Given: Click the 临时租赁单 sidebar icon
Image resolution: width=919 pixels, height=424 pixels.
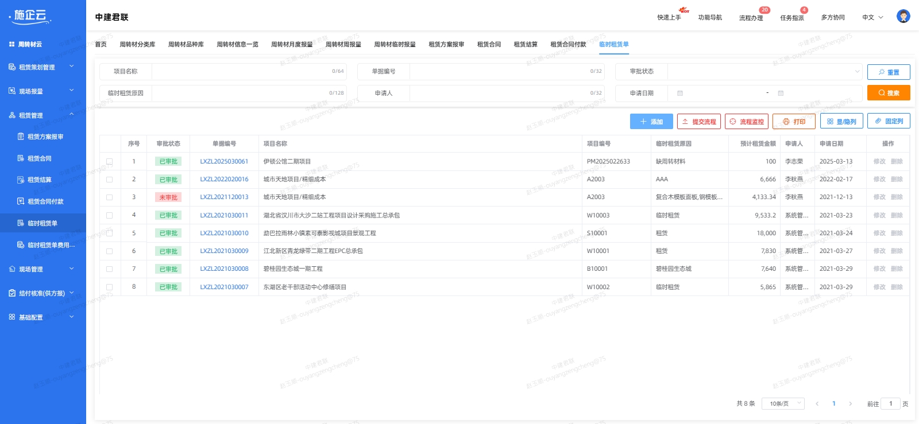Looking at the screenshot, I should pos(21,223).
